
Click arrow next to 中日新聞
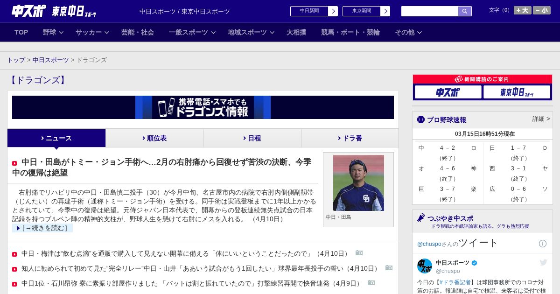pyautogui.click(x=333, y=11)
